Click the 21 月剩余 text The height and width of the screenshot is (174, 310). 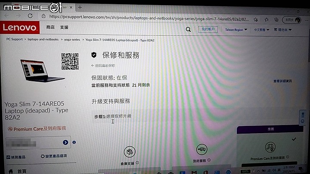point(141,85)
